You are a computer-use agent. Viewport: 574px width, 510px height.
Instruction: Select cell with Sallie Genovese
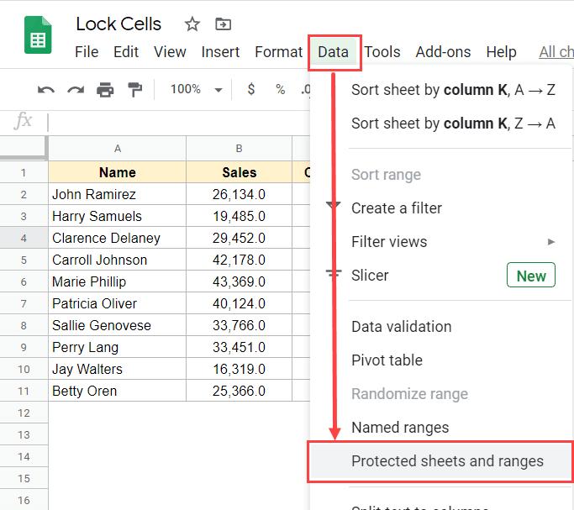click(x=117, y=325)
